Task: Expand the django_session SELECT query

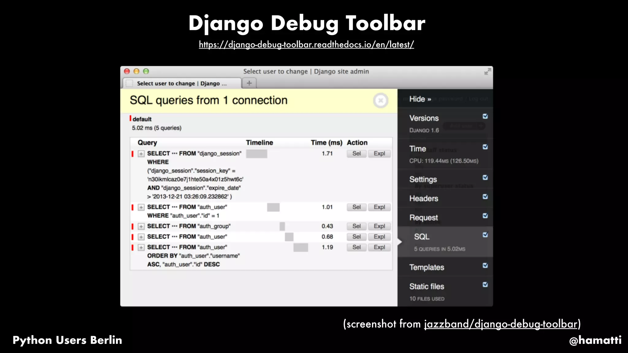Action: (x=141, y=154)
